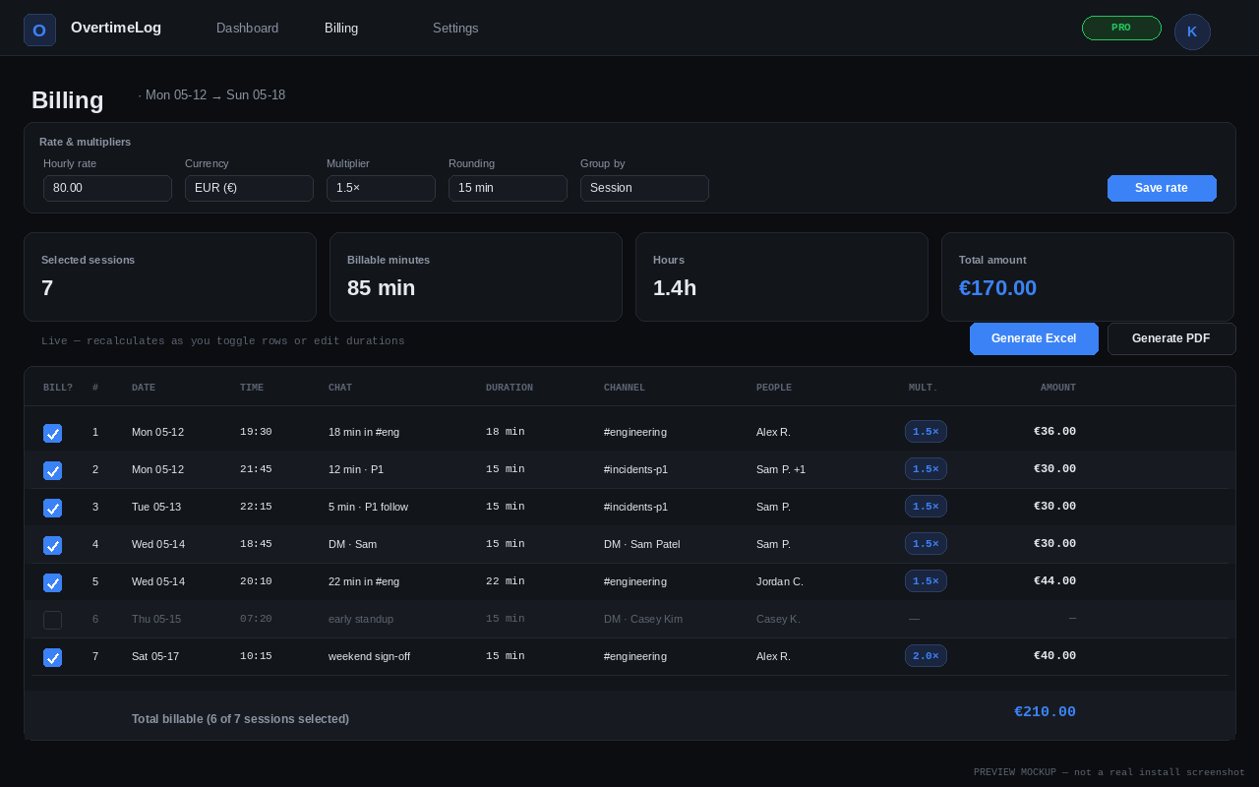Check the early standup session 6 checkbox
The height and width of the screenshot is (787, 1259).
[x=52, y=620]
